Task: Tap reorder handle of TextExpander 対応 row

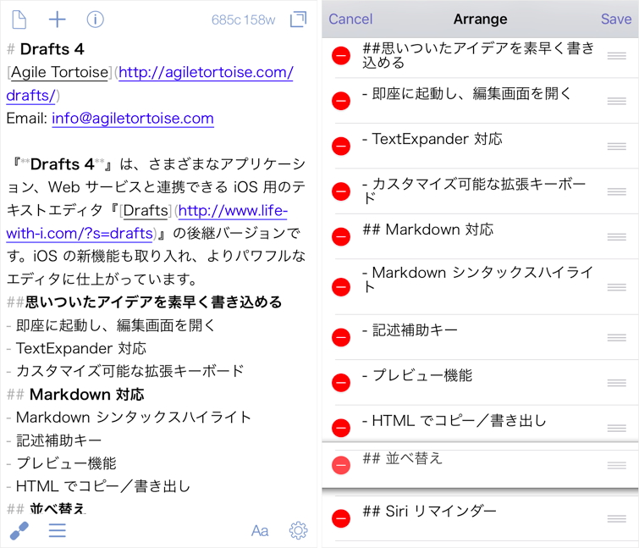Action: pos(617,146)
